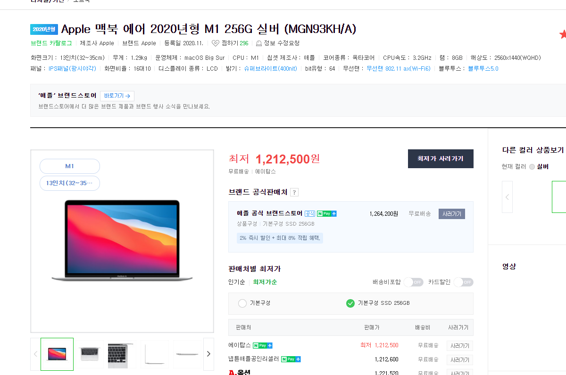The image size is (566, 375).
Task: Select the 실버 color radio
Action: point(532,167)
